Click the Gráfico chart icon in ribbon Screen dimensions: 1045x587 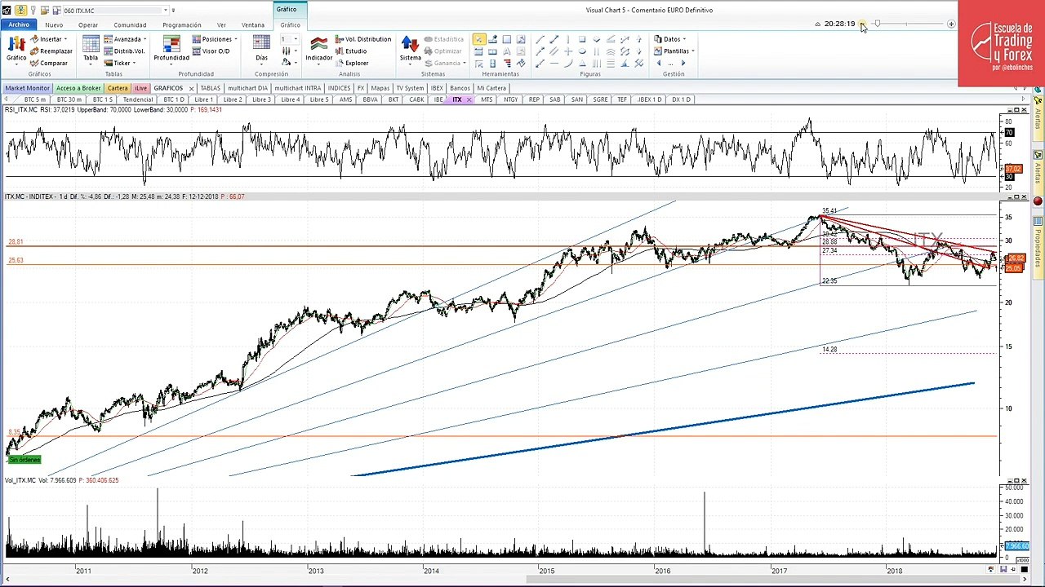point(16,47)
